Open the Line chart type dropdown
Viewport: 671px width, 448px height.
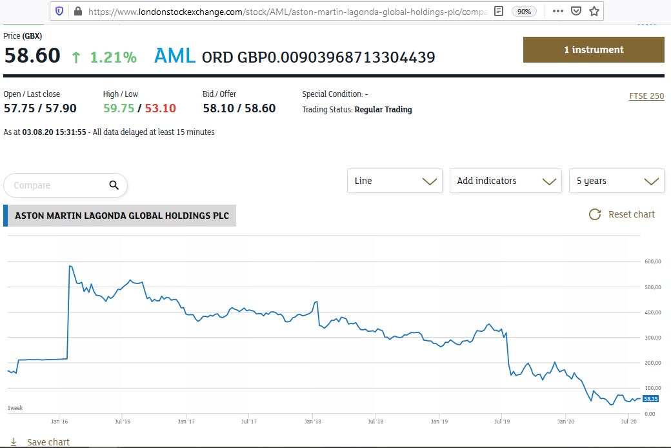[394, 181]
